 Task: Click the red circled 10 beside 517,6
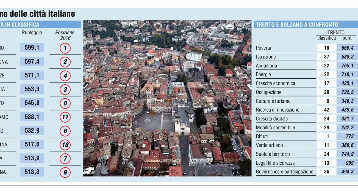pyautogui.click(x=65, y=145)
